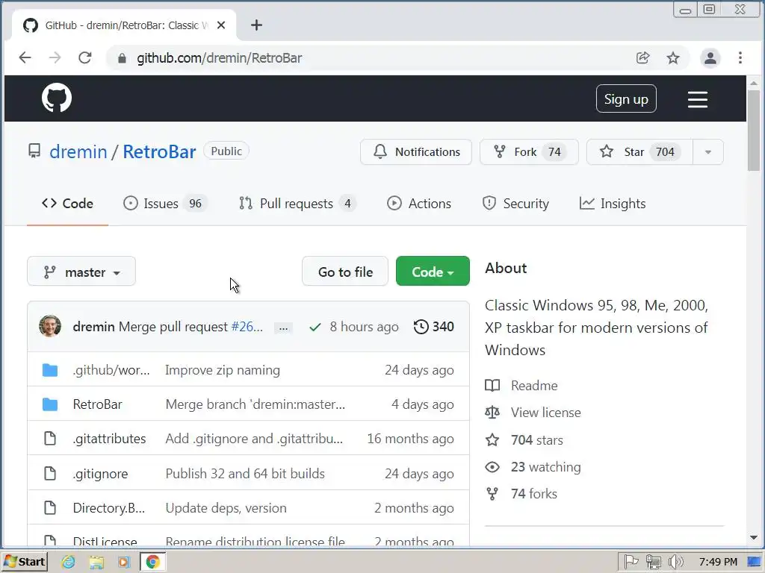
Task: Go to the Actions tab
Action: (419, 203)
